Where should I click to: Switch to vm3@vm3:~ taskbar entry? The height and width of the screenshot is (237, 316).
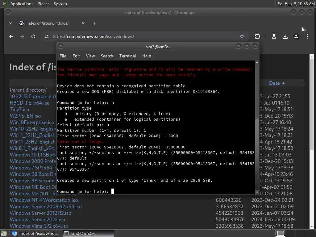tap(88, 233)
